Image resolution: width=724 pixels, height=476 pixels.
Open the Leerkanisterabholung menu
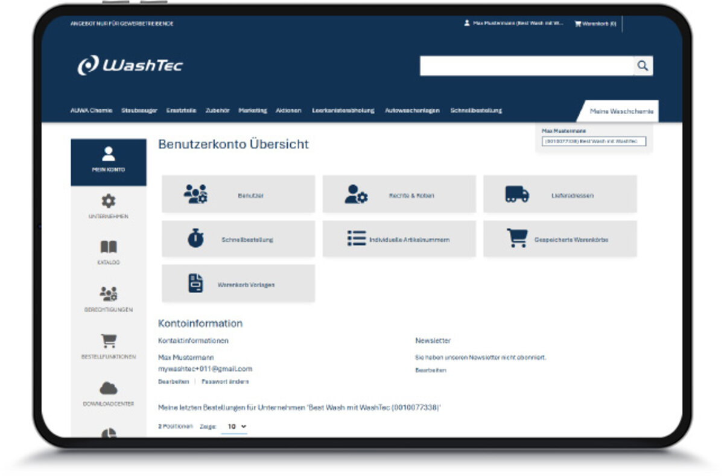[343, 110]
